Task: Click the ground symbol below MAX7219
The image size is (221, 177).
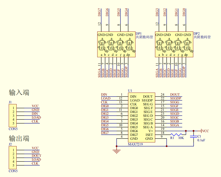Action: [x=117, y=151]
